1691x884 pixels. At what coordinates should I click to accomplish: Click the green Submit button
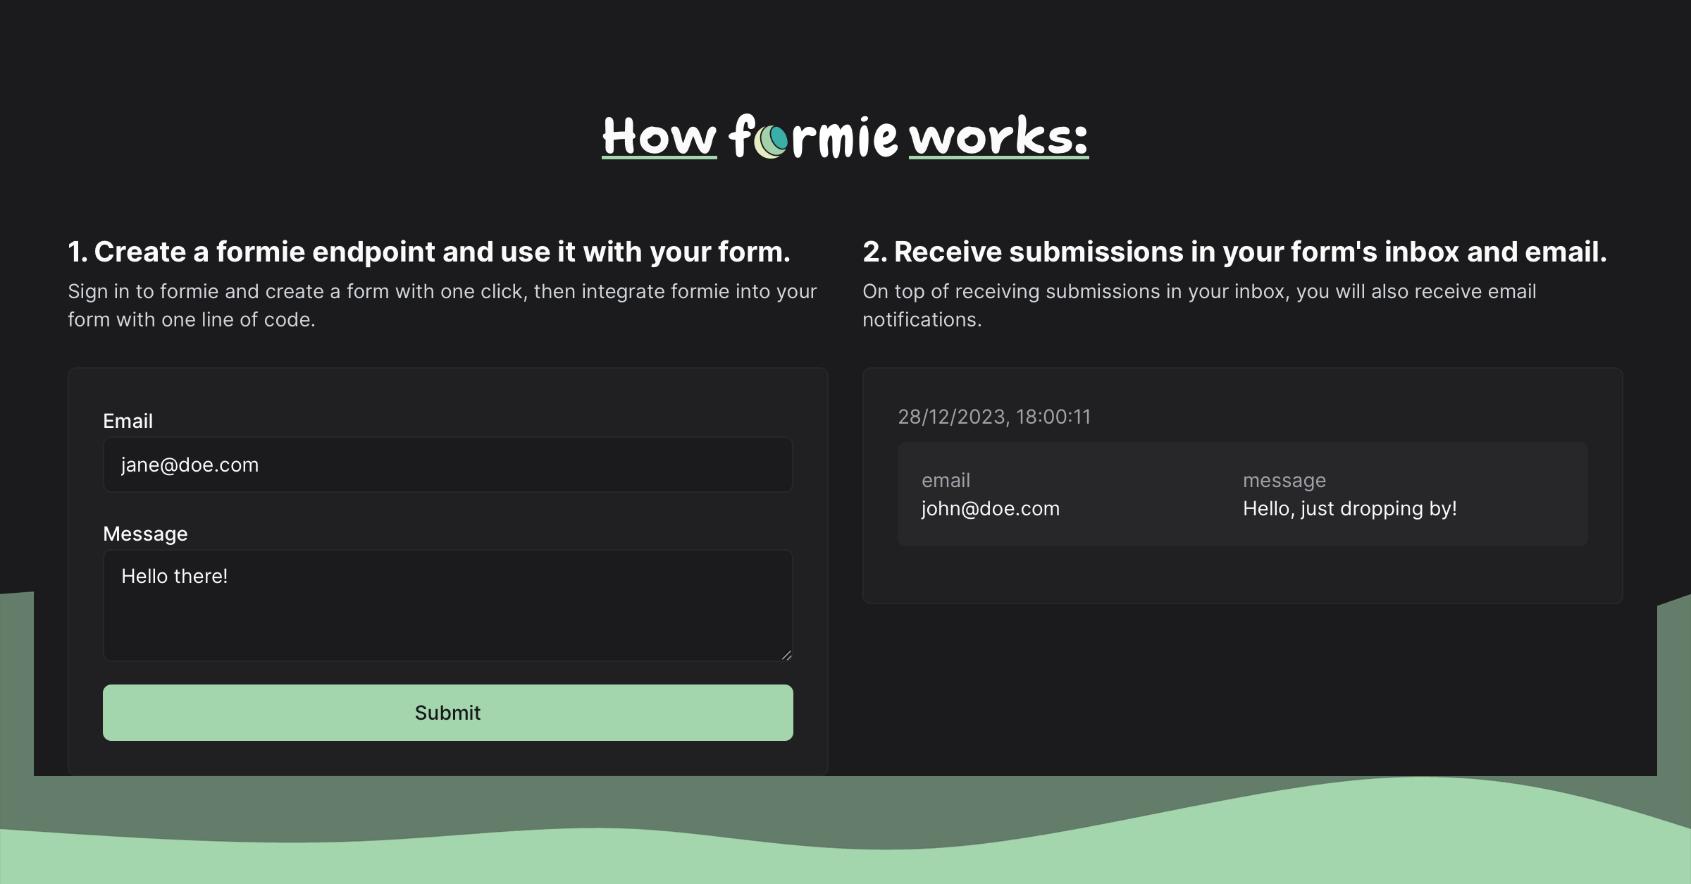coord(448,713)
